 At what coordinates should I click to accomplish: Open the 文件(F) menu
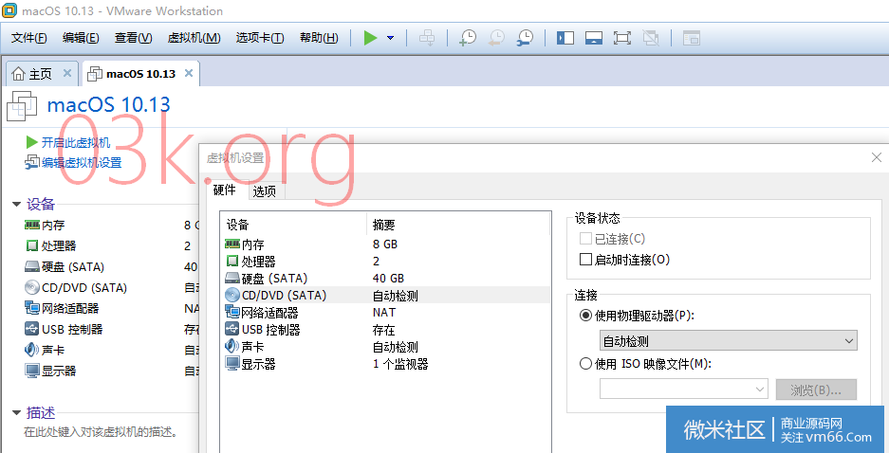[x=29, y=38]
